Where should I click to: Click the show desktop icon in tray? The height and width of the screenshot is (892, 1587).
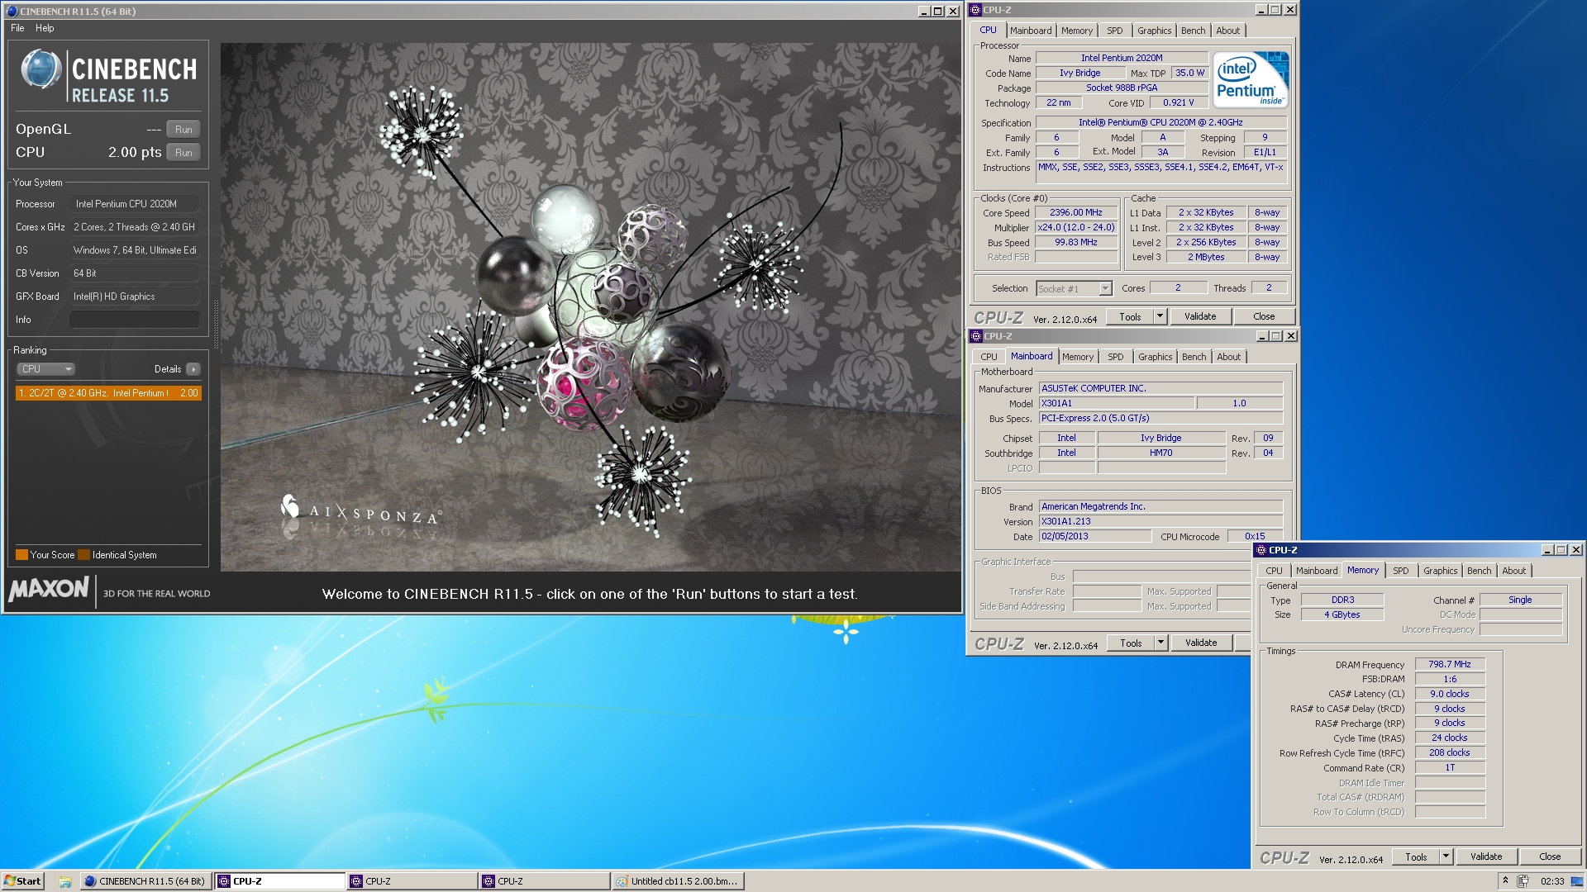point(1577,881)
